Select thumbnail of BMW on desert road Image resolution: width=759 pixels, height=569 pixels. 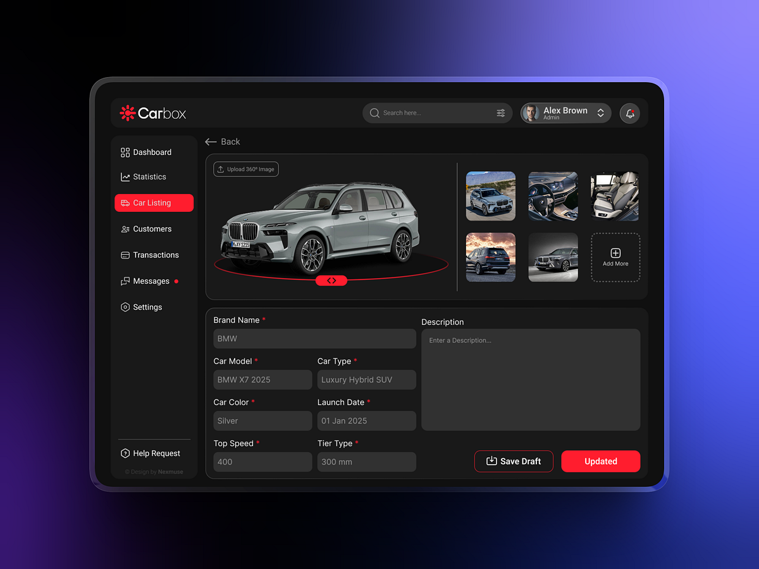[x=491, y=196]
